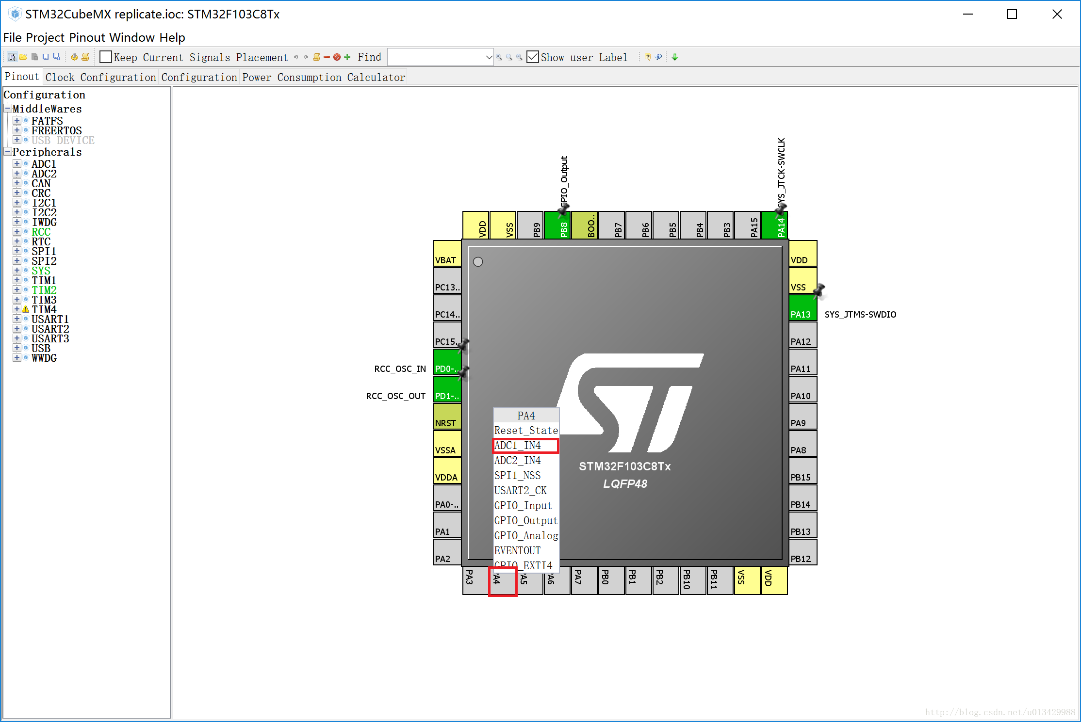
Task: Expand the CAN peripheral node
Action: click(17, 183)
